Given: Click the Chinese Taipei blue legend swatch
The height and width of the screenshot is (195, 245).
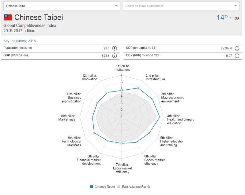Looking at the screenshot, I should pos(91,187).
